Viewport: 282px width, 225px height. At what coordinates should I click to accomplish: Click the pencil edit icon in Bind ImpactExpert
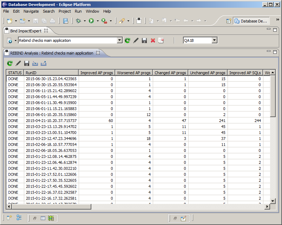[x=136, y=40]
